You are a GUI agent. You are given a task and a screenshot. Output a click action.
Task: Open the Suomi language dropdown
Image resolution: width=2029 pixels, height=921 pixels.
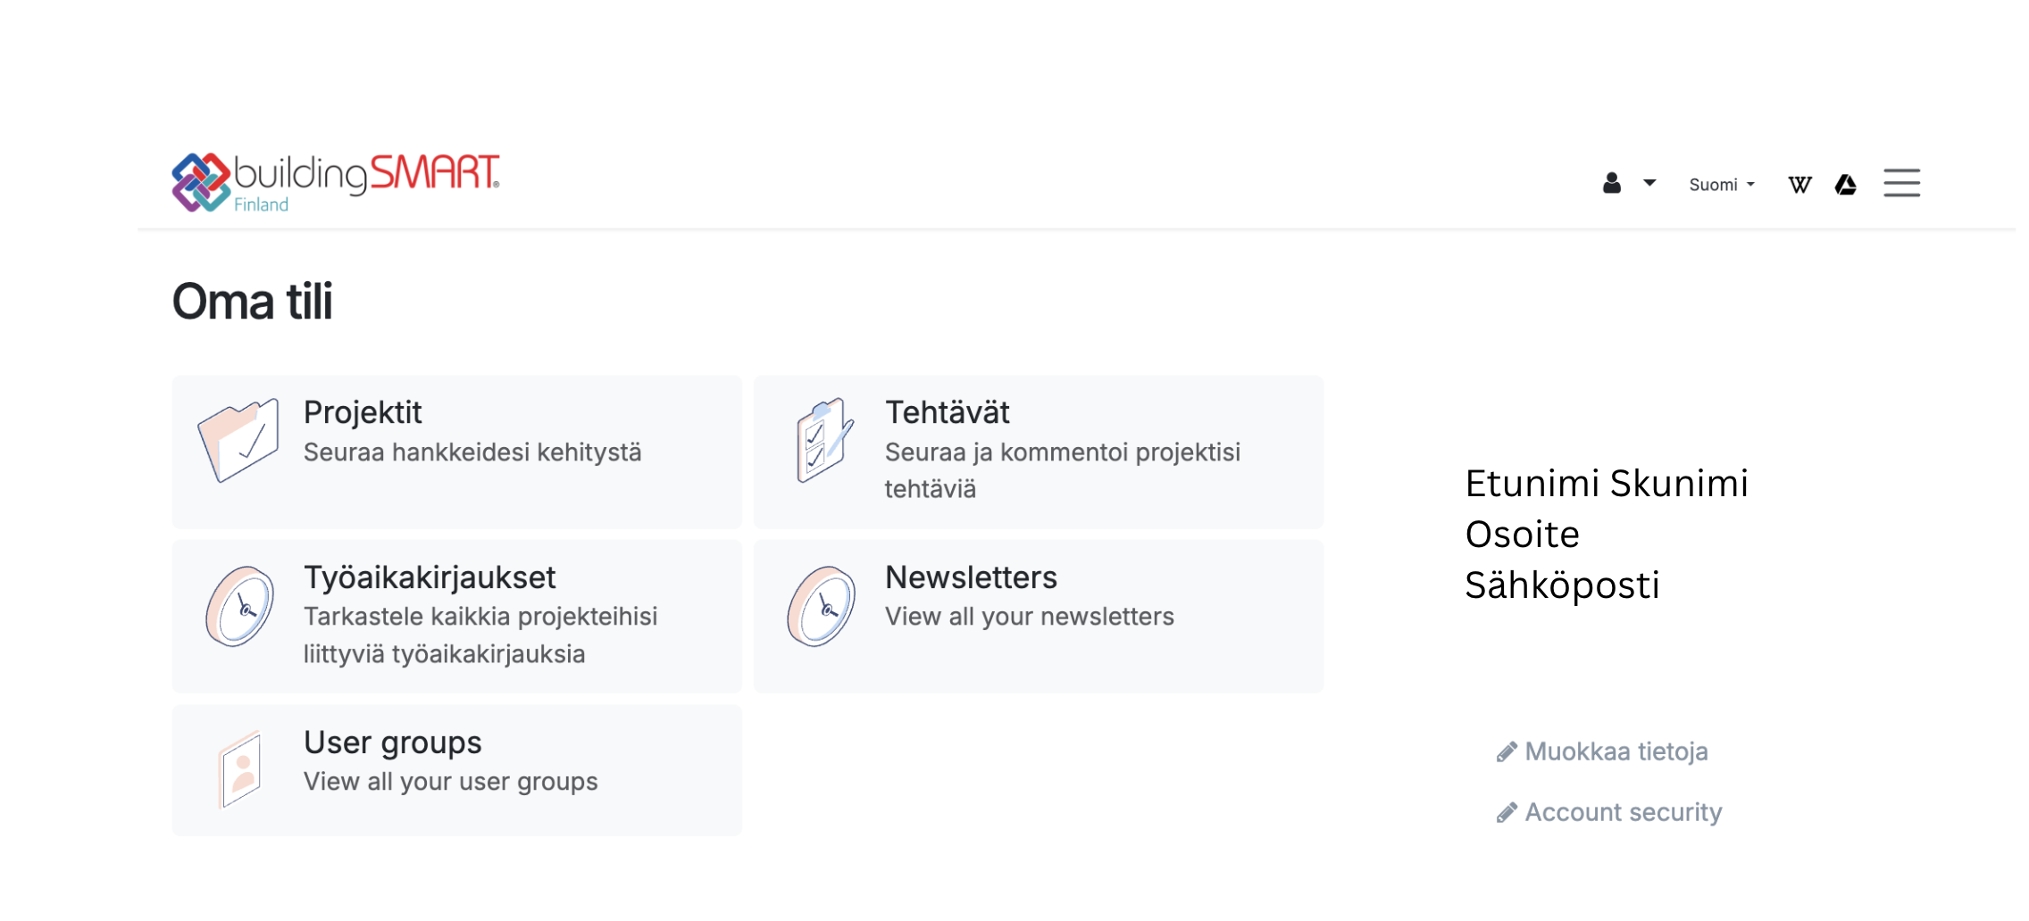coord(1722,185)
